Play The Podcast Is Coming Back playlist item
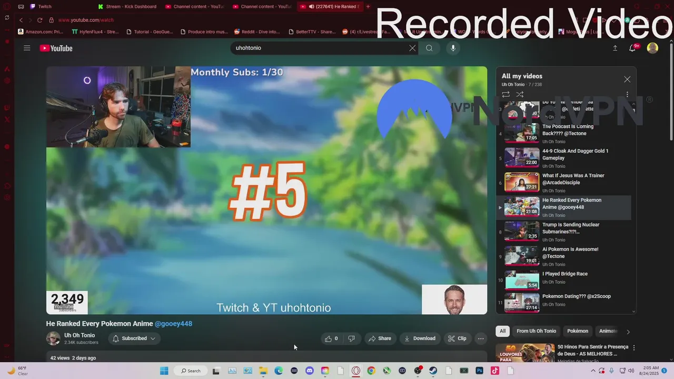The width and height of the screenshot is (674, 379). coord(564,134)
